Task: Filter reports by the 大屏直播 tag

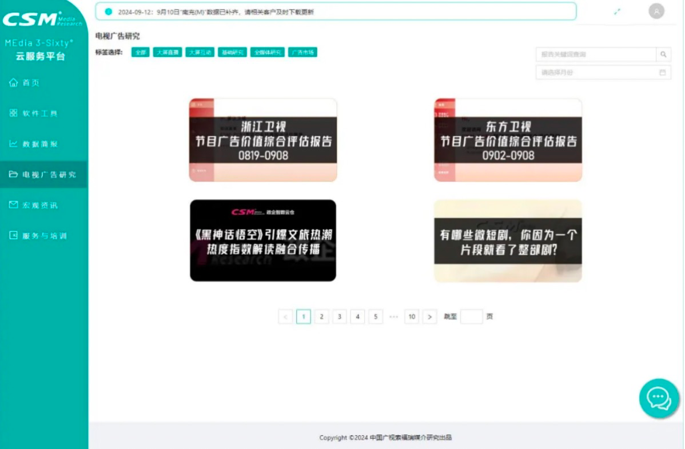Action: coord(168,53)
